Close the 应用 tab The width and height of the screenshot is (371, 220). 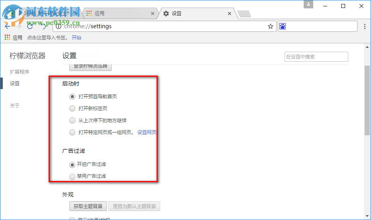click(x=153, y=14)
